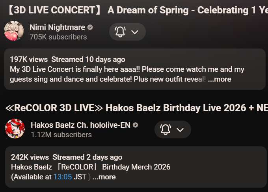Viewport: 268px width, 192px height.
Task: Expand subscription options chevron for Hakos Baelz
Action: pos(180,130)
